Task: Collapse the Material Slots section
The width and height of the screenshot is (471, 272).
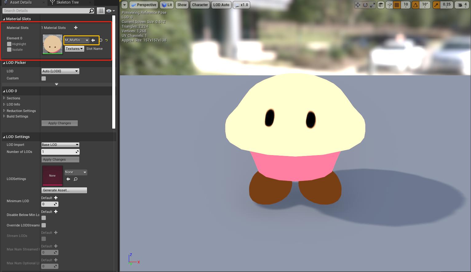Action: tap(4, 19)
